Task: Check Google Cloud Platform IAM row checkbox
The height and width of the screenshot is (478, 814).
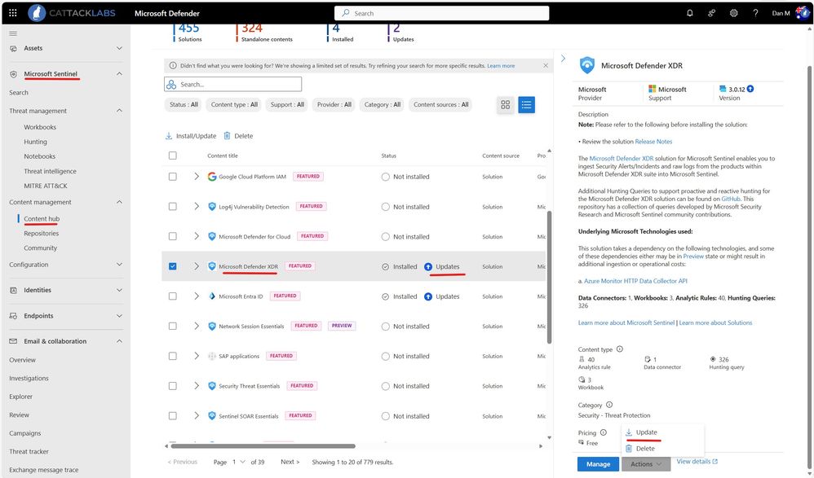Action: (x=173, y=177)
